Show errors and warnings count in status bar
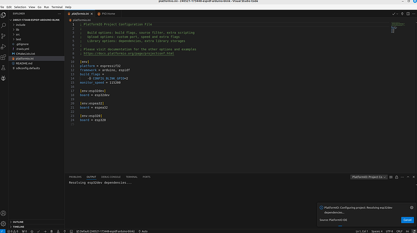417x233 pixels. pyautogui.click(x=13, y=231)
